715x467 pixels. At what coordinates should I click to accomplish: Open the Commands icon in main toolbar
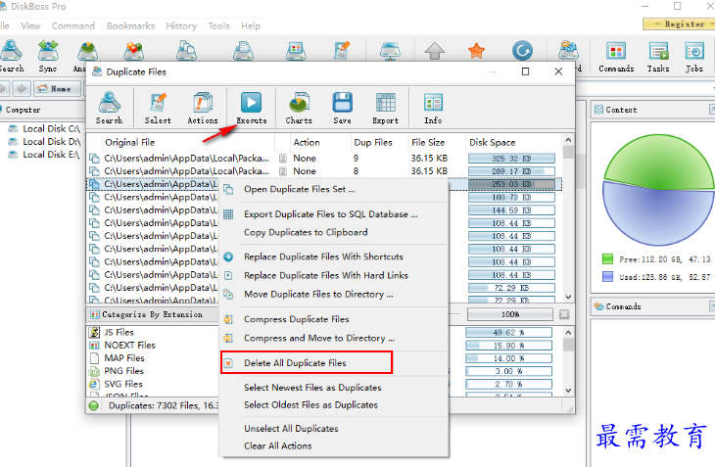616,56
